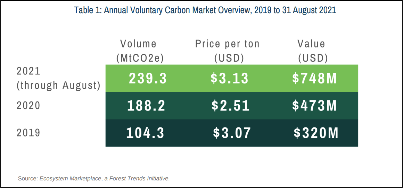Select the $748M value cell
403x188 pixels.
coord(314,79)
